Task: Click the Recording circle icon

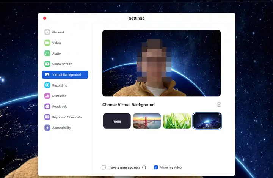Action: tap(47, 85)
